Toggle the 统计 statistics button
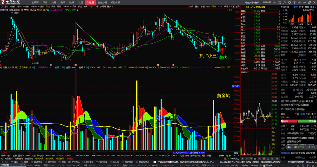Viewport: 317px width, 167px height. coord(208,6)
